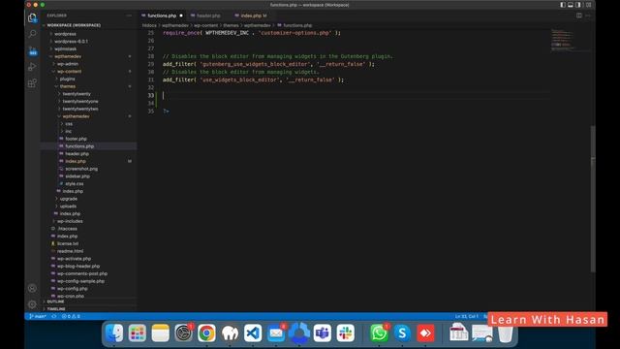Toggle the bottom panel visibility
The width and height of the screenshot is (620, 349).
coord(571,5)
